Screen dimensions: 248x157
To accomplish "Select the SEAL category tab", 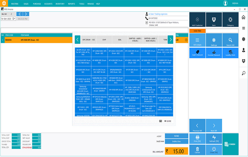I will (x=120, y=40).
